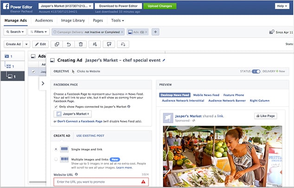Add a new filter with plus button
Image resolution: width=294 pixels, height=188 pixels.
coord(155,32)
